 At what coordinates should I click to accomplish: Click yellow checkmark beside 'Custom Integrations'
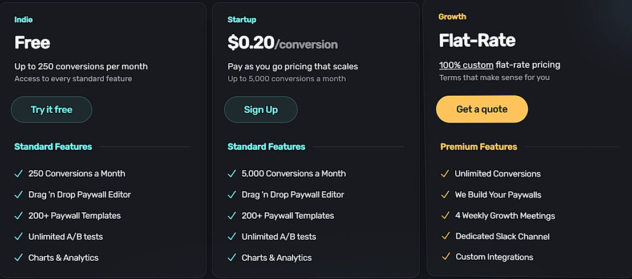pyautogui.click(x=445, y=257)
